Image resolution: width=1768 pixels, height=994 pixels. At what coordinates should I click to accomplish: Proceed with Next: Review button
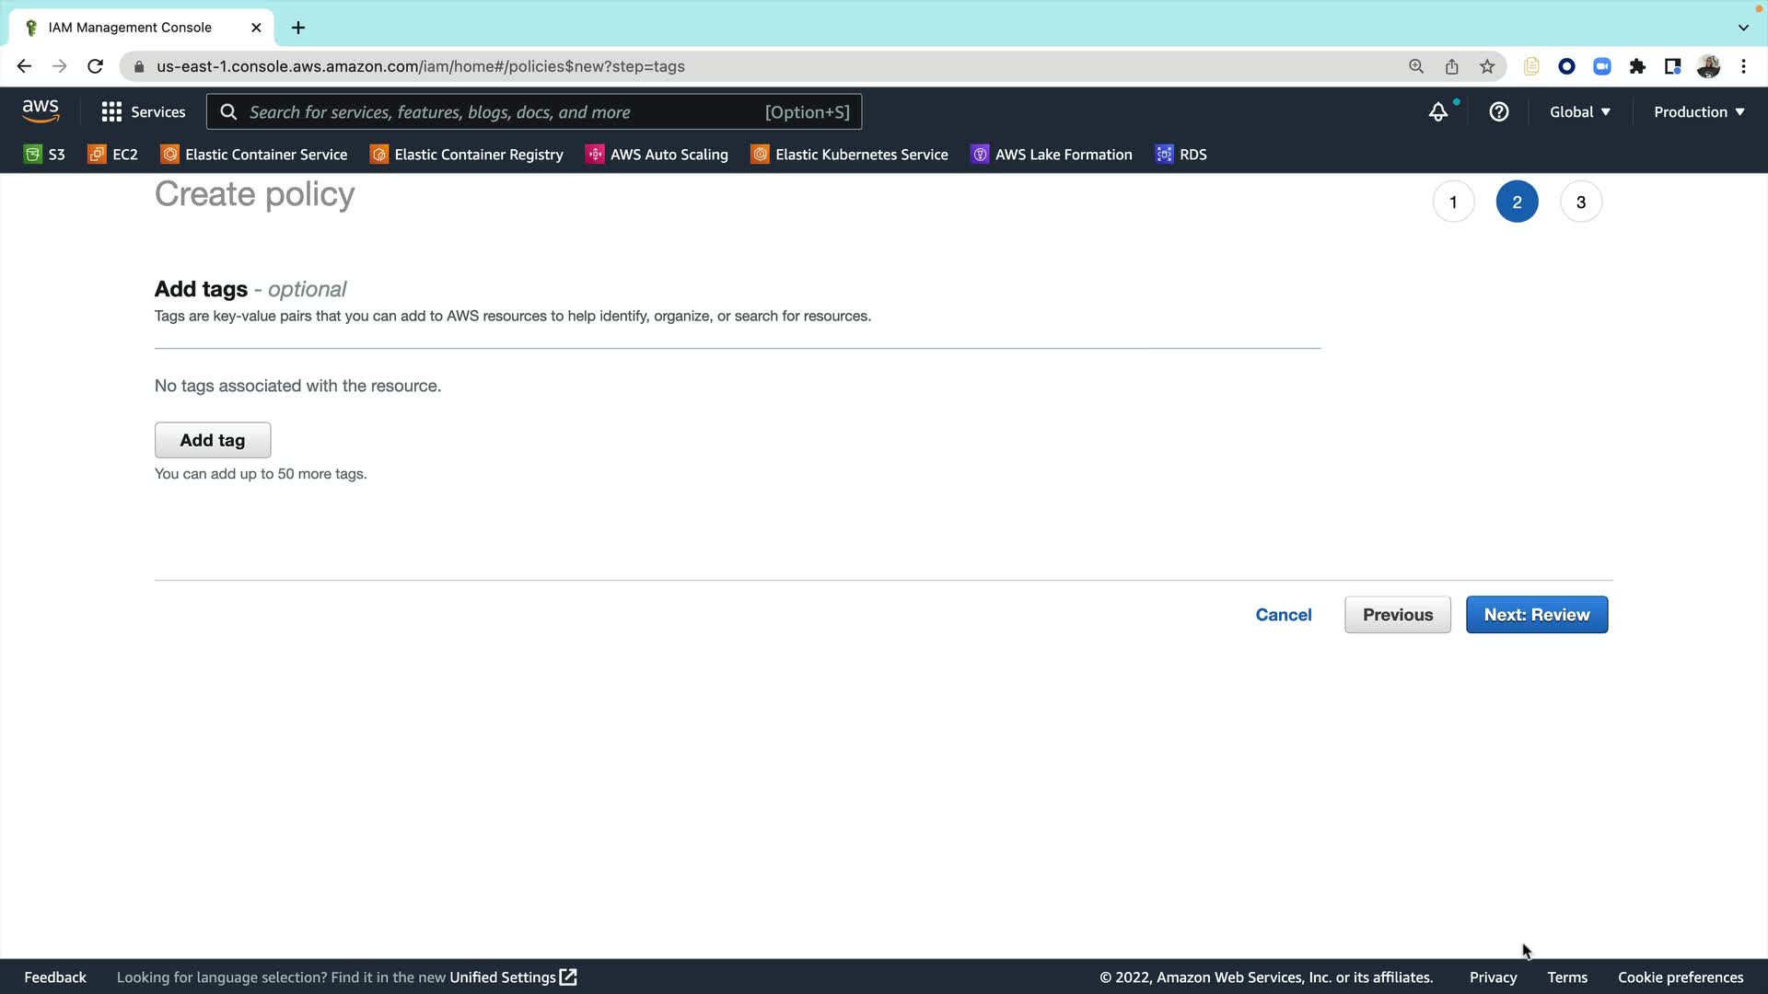[x=1536, y=615]
